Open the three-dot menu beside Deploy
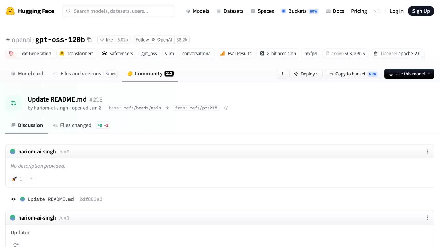Viewport: 440px width, 247px height. pyautogui.click(x=282, y=74)
